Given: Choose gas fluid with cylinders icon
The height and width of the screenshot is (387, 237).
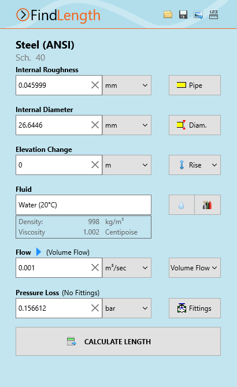Looking at the screenshot, I should (208, 205).
